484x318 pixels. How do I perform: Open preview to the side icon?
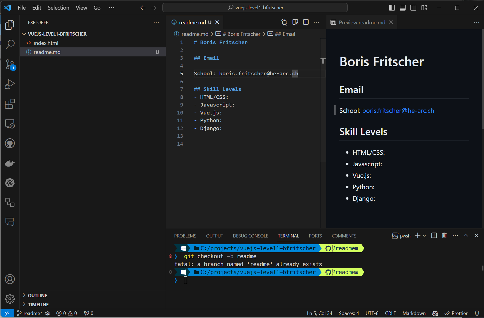pos(295,22)
